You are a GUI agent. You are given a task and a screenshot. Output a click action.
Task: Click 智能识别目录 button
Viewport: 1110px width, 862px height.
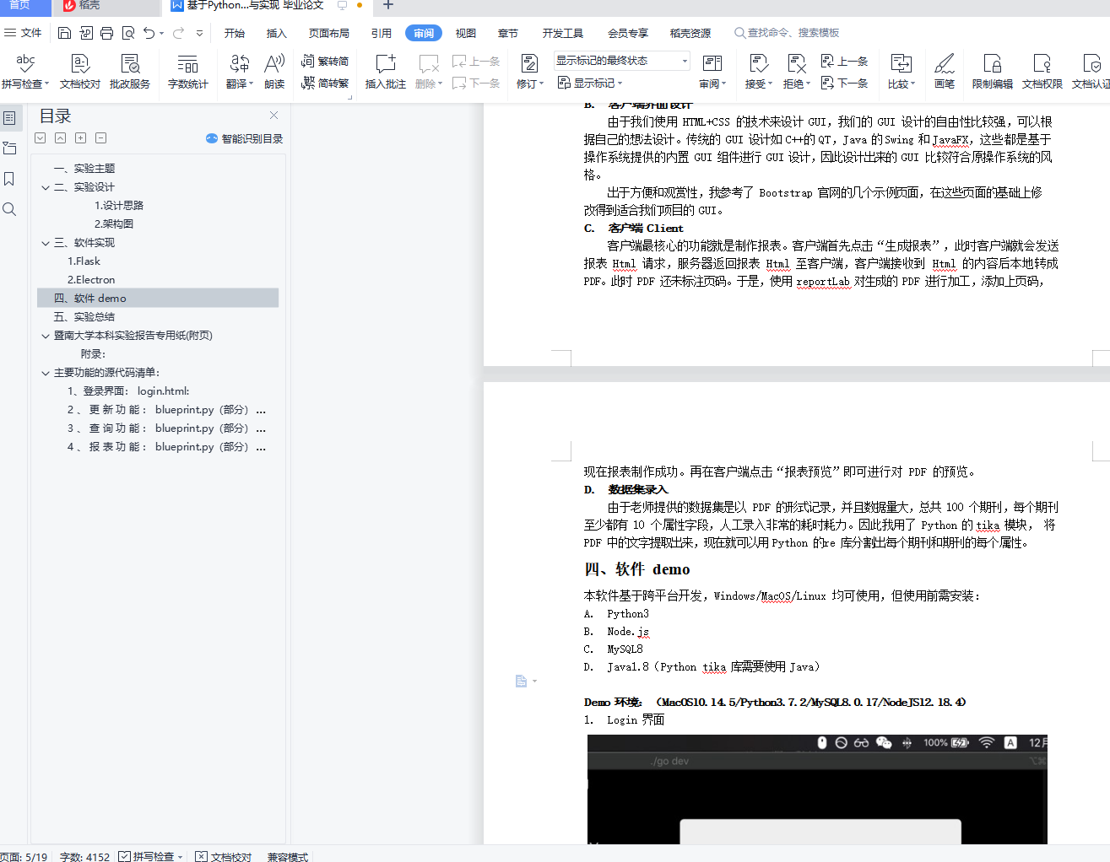(244, 138)
